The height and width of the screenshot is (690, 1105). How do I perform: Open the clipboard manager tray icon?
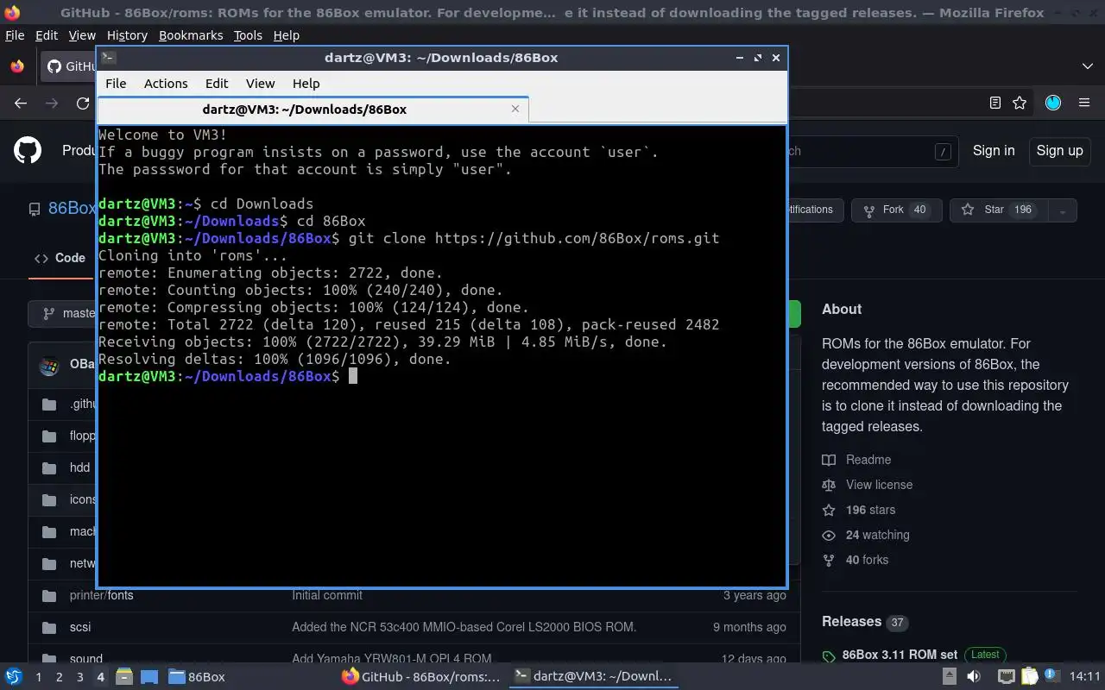[1029, 677]
